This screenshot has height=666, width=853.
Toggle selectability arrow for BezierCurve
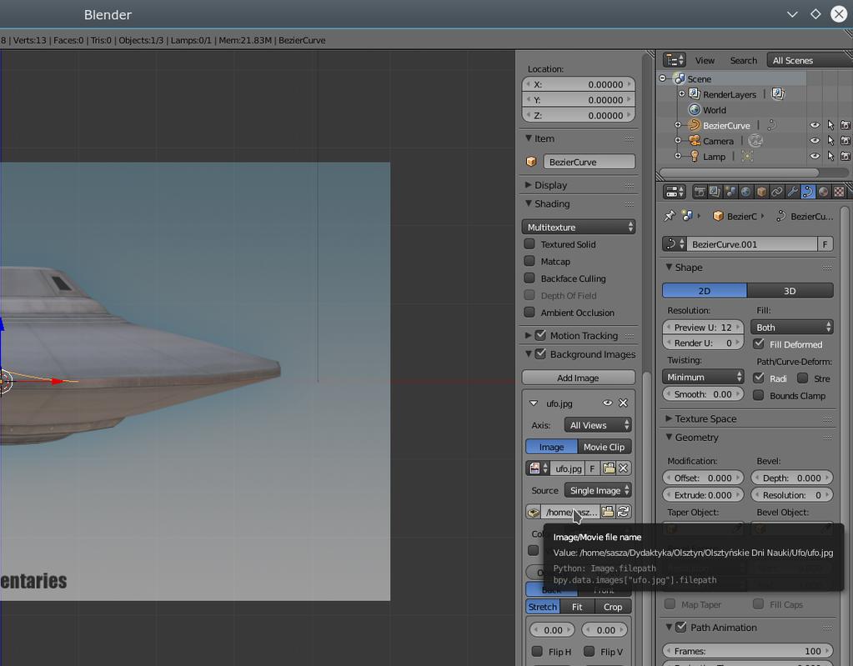pos(830,125)
